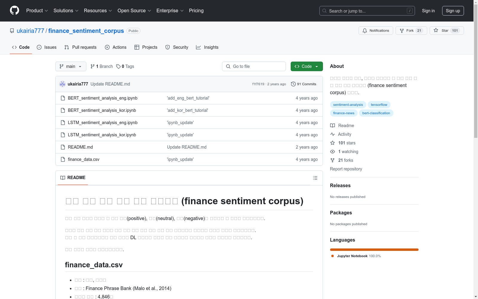This screenshot has width=478, height=299.
Task: Click the Notifications bell button
Action: coord(376,30)
